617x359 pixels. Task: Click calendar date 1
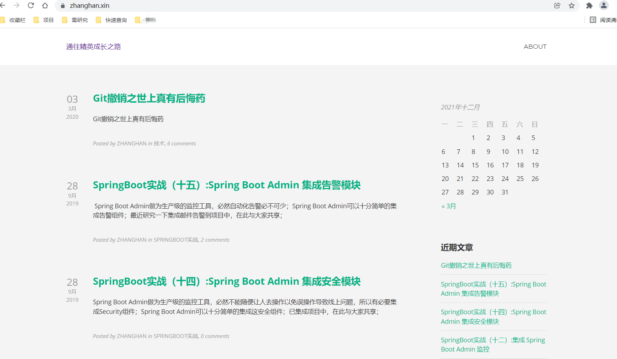pyautogui.click(x=473, y=138)
